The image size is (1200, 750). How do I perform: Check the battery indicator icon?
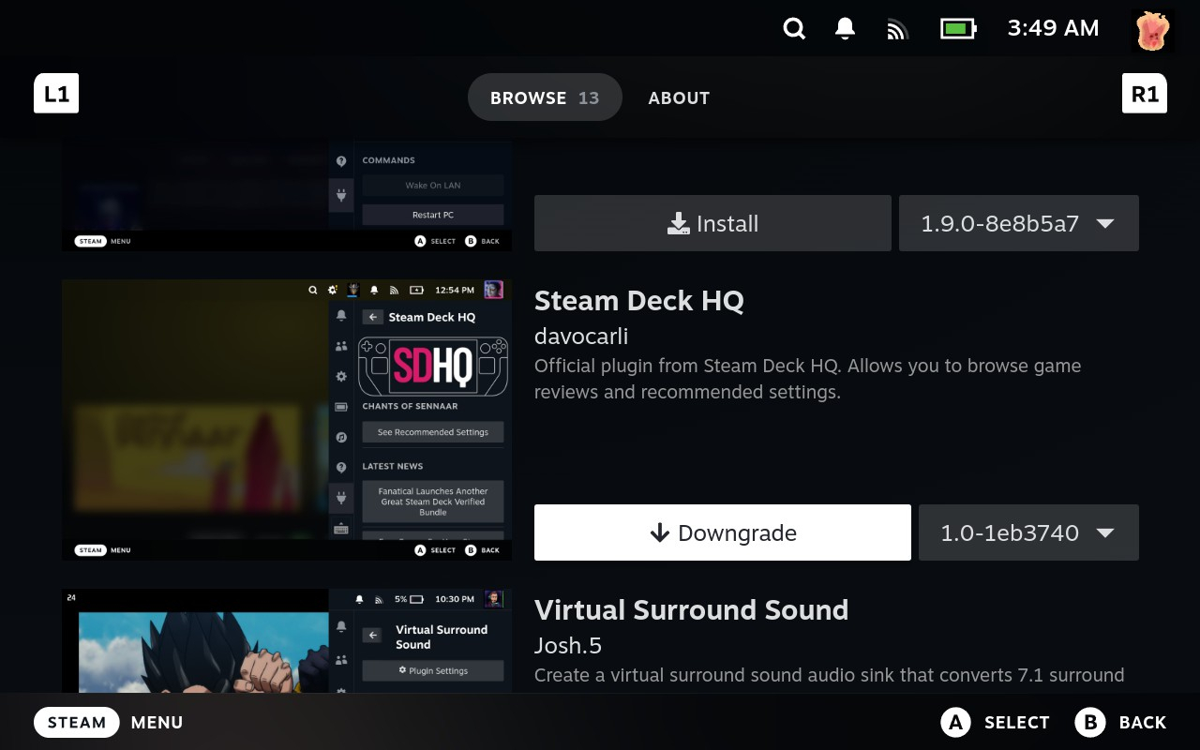tap(958, 29)
